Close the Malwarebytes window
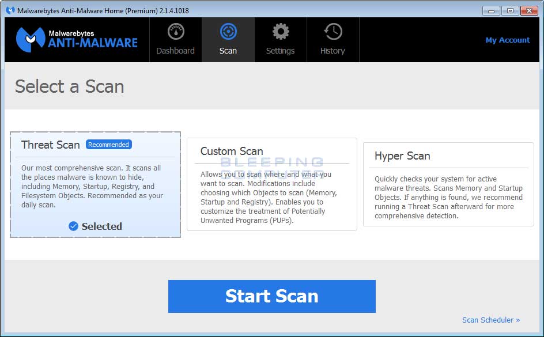Viewport: 544px width, 337px height. (529, 11)
